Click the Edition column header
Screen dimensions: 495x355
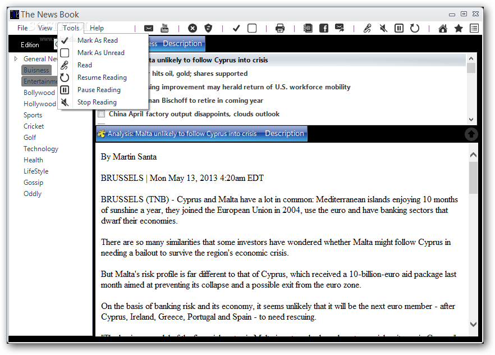(x=30, y=45)
